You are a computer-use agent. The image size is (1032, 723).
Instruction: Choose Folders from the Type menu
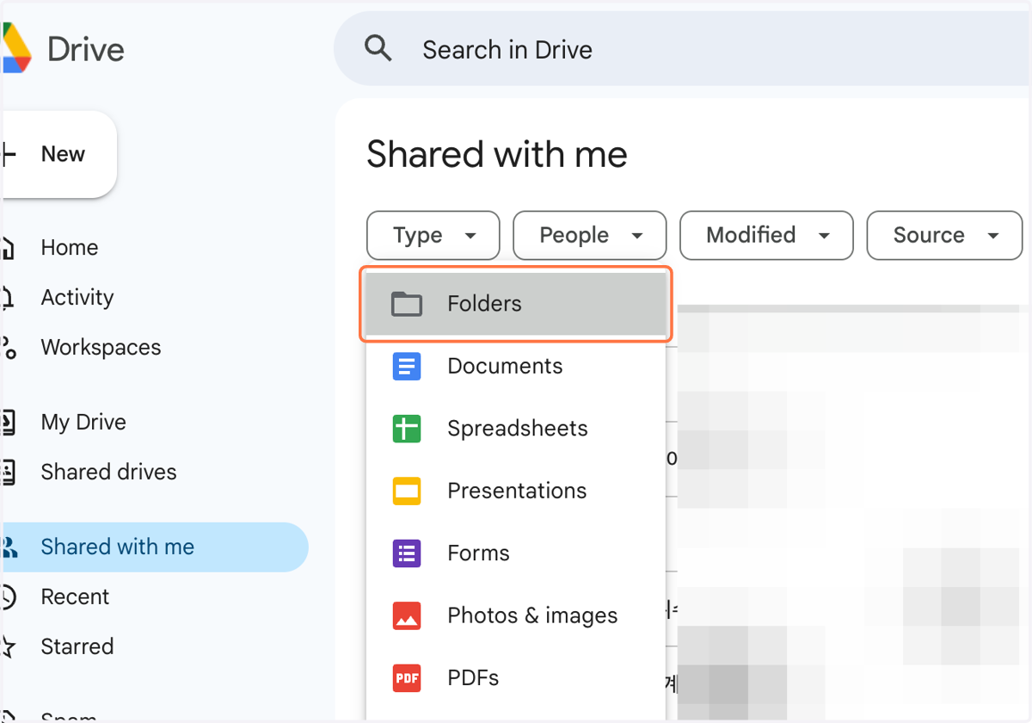pos(516,304)
